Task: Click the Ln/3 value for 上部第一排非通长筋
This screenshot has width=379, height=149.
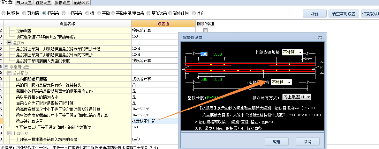Action: (x=136, y=139)
